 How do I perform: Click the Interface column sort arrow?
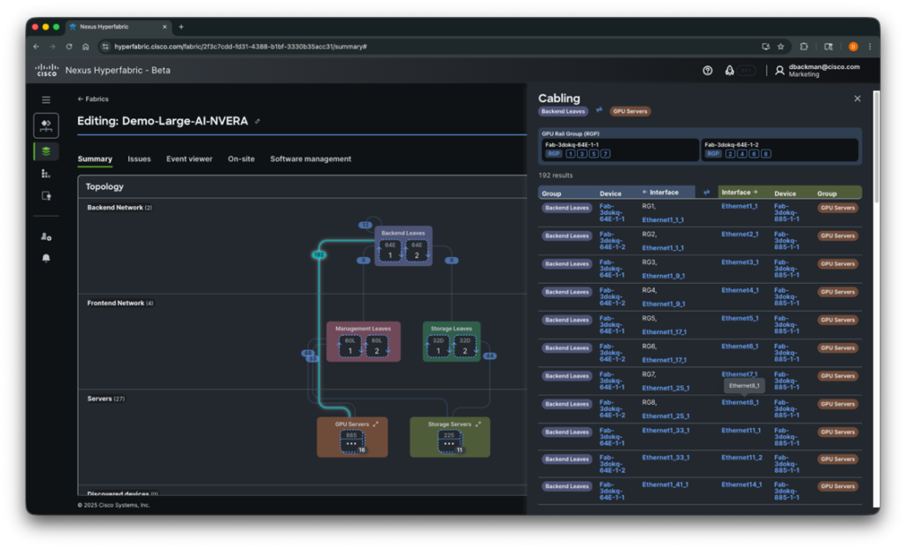click(x=646, y=193)
